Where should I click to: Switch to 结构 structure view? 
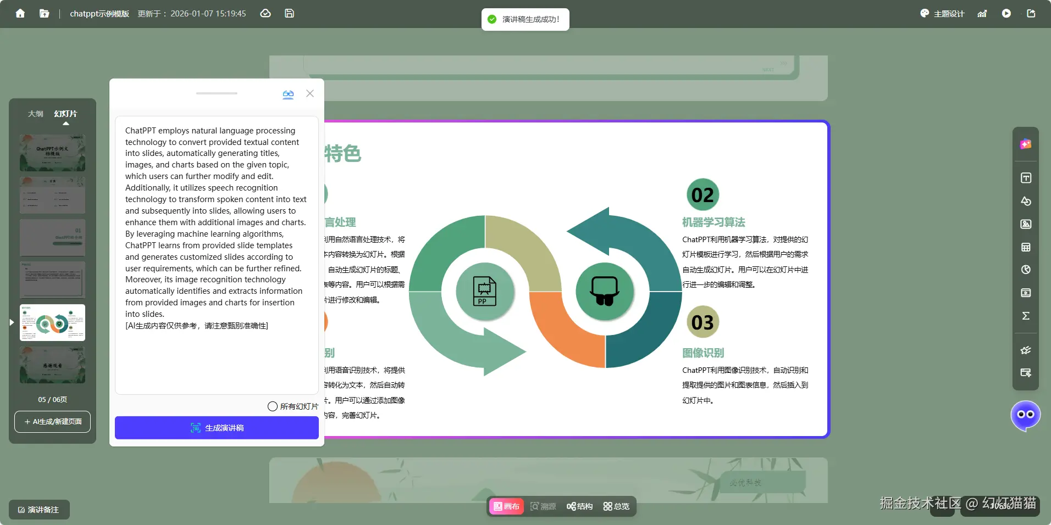click(x=579, y=506)
